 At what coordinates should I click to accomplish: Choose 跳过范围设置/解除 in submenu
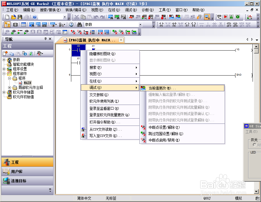pos(182,134)
